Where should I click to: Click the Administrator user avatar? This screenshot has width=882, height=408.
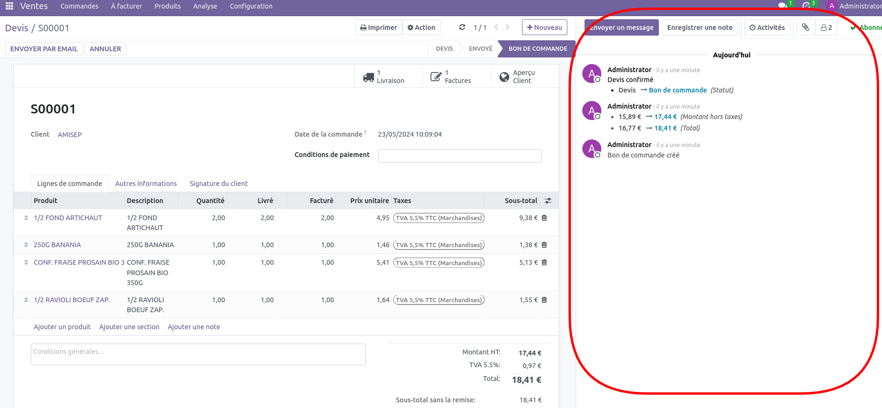tap(832, 6)
